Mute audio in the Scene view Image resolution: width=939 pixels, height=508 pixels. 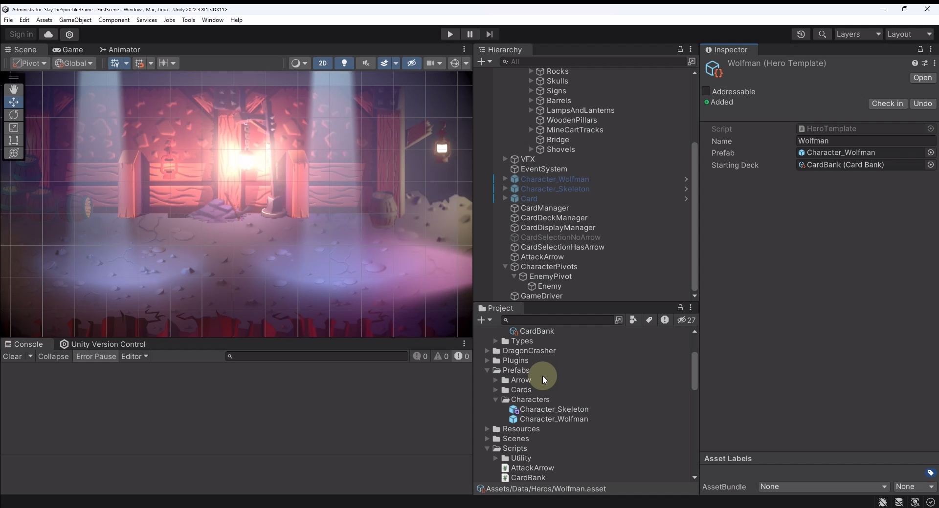366,63
